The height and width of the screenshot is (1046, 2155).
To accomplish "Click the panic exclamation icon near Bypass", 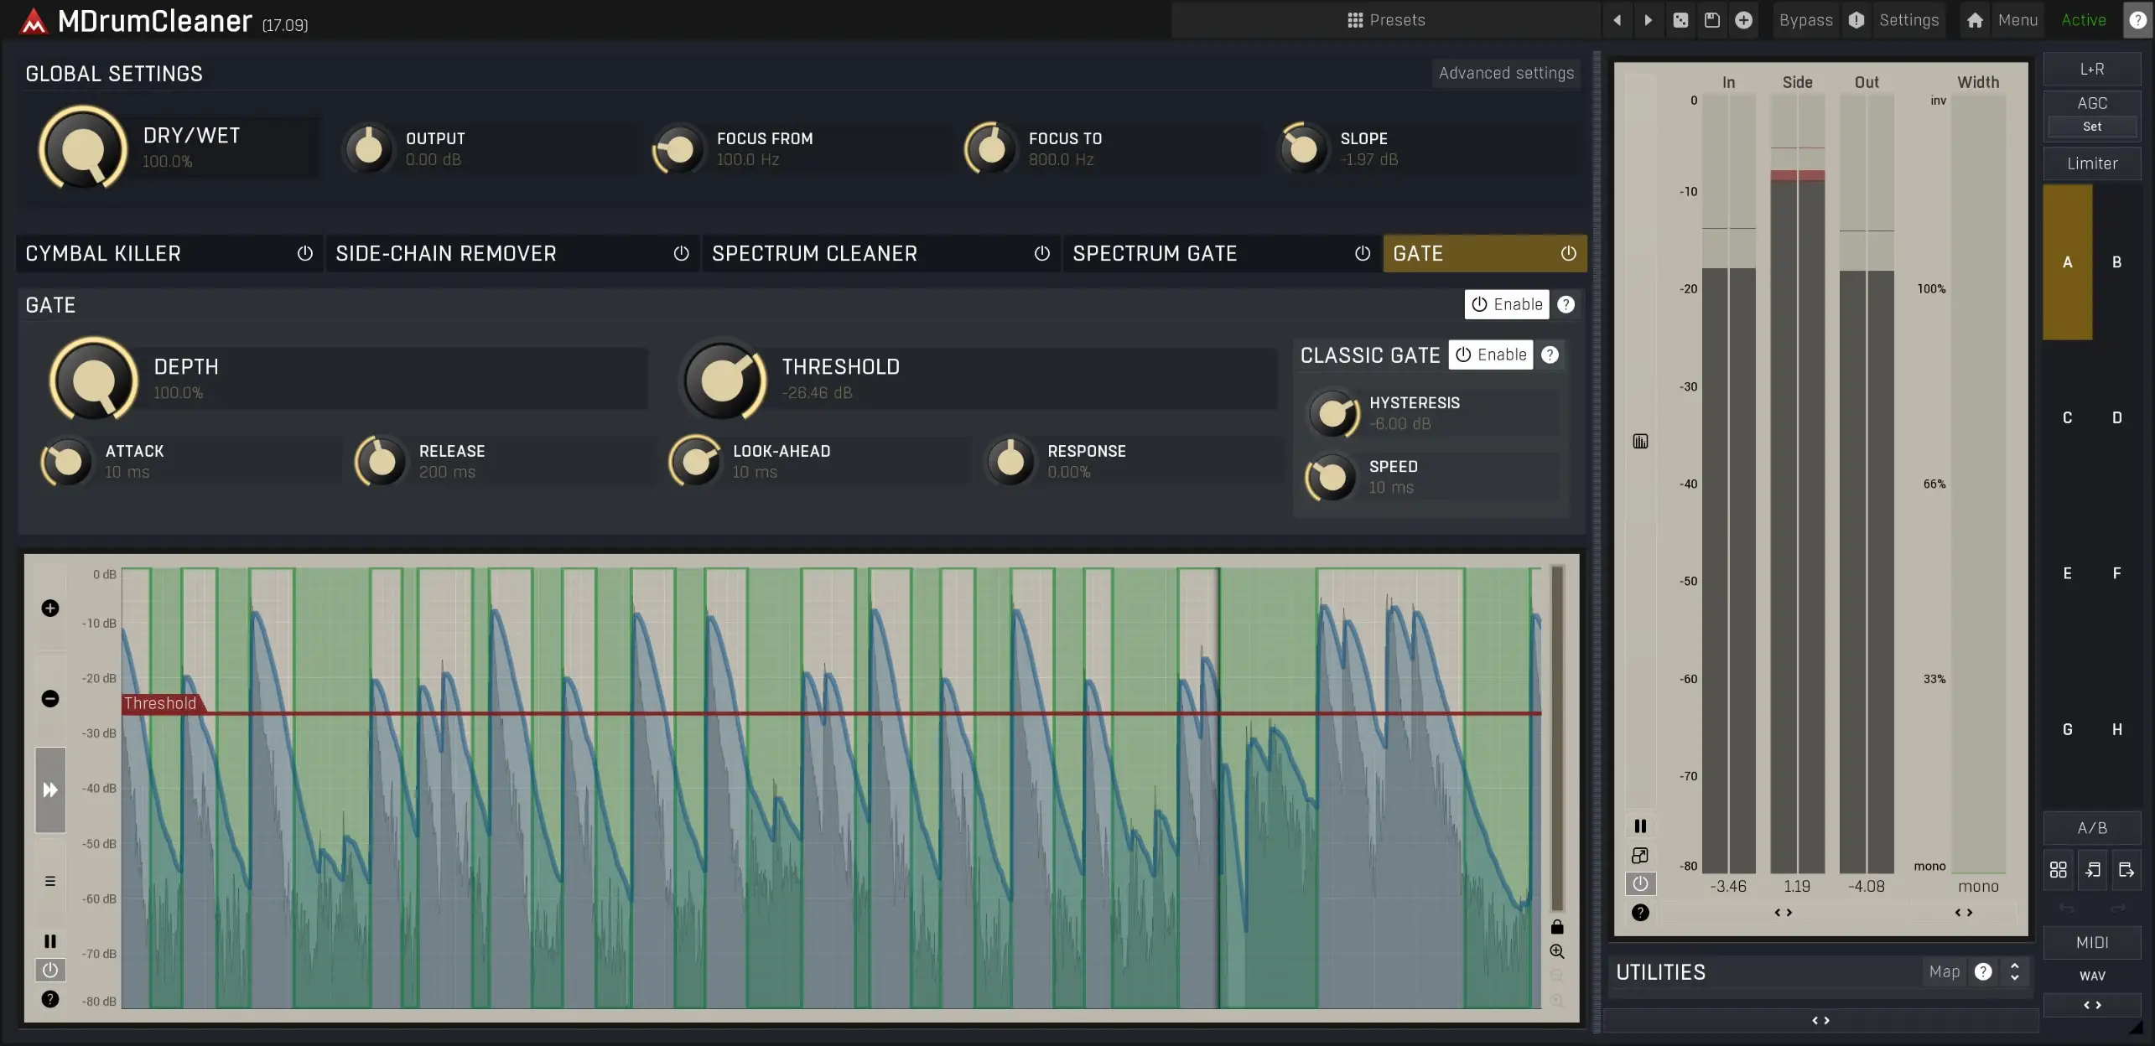I will click(1856, 20).
